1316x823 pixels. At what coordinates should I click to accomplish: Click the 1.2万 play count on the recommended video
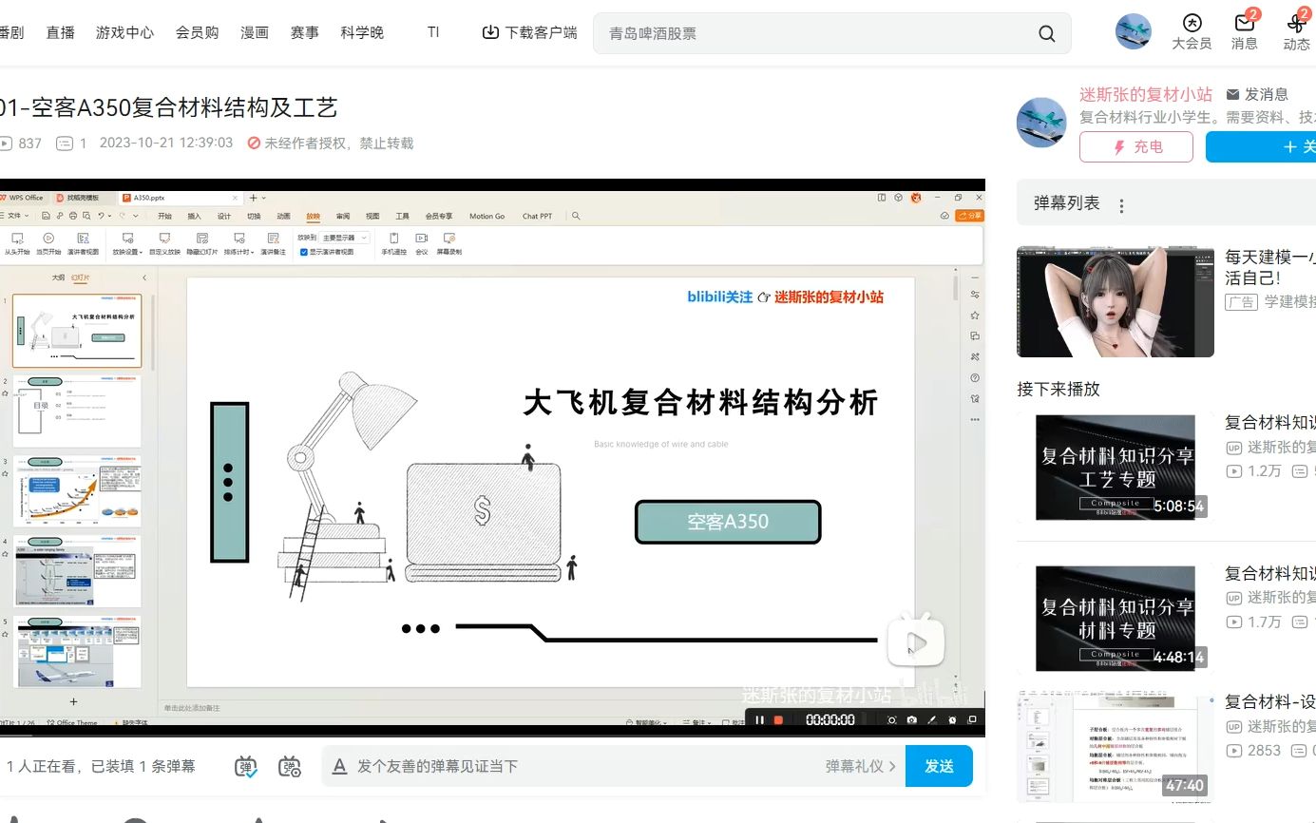click(x=1254, y=471)
